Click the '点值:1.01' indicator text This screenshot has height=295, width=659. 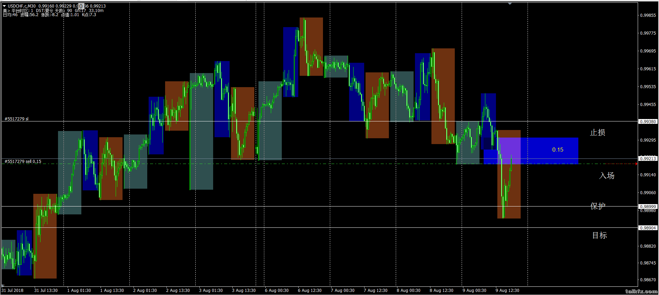point(70,15)
